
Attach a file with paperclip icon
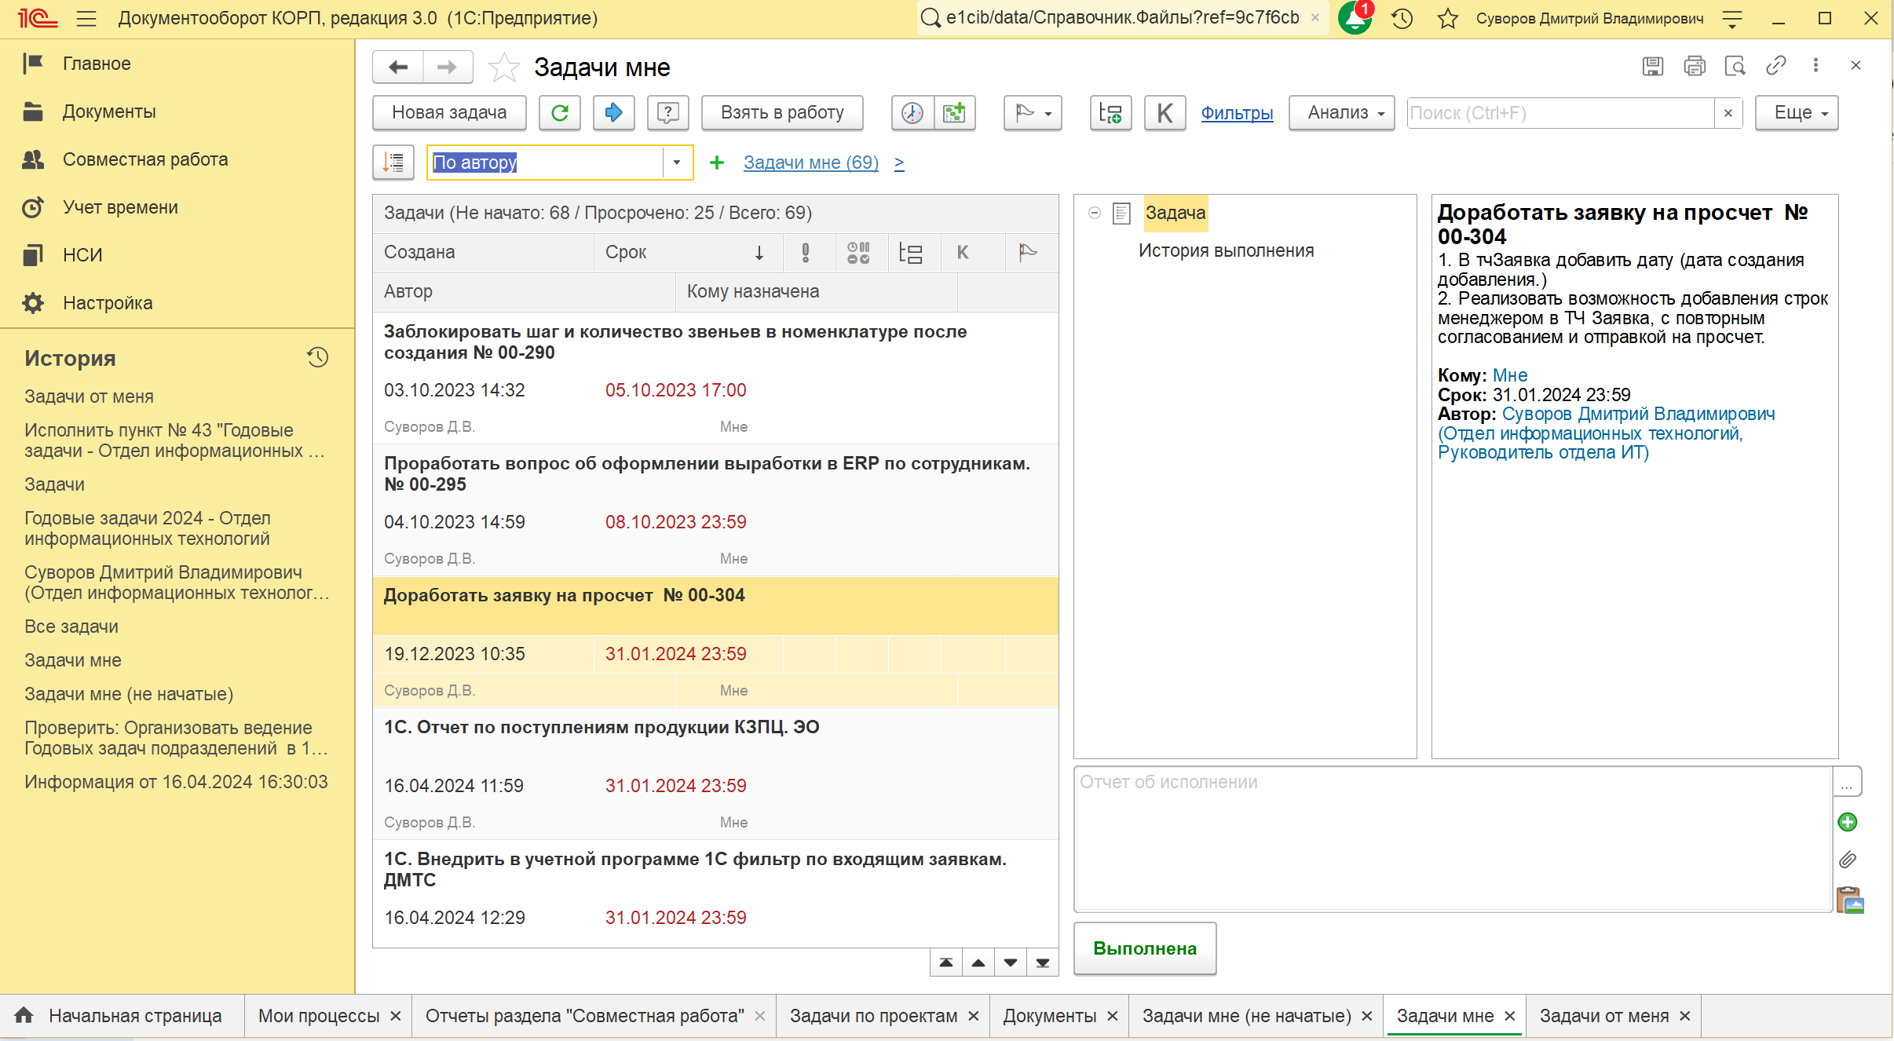pyautogui.click(x=1848, y=860)
